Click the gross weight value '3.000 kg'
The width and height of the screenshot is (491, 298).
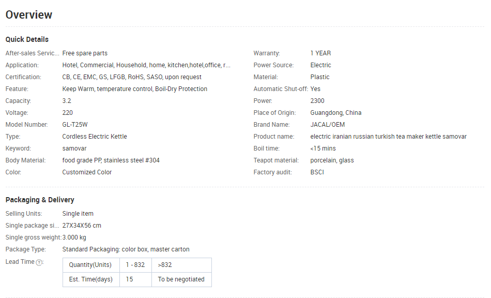pyautogui.click(x=74, y=237)
